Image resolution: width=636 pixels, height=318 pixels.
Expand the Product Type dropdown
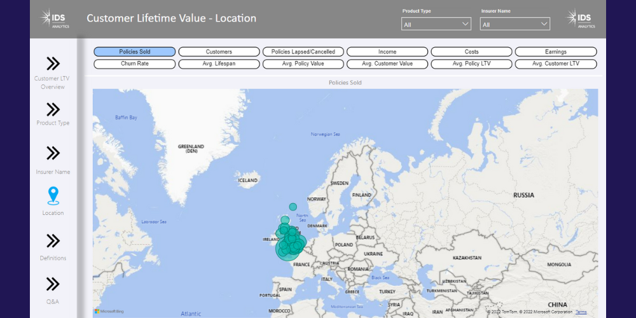click(x=436, y=24)
